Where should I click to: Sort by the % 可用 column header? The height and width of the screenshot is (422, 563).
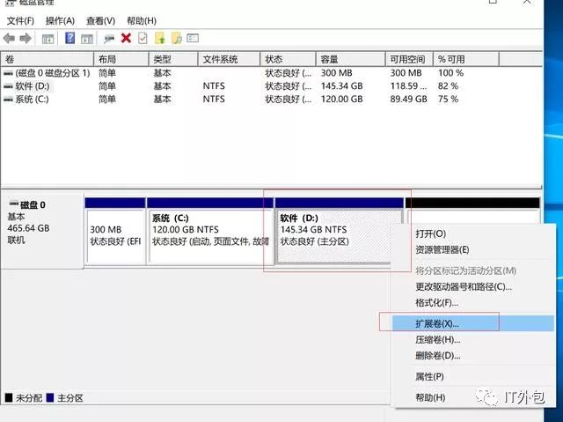click(x=466, y=59)
